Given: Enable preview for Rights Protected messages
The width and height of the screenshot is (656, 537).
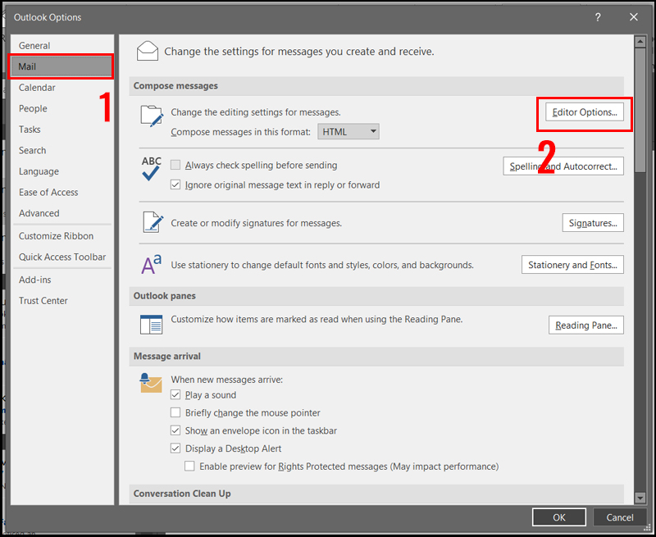Looking at the screenshot, I should [x=189, y=466].
